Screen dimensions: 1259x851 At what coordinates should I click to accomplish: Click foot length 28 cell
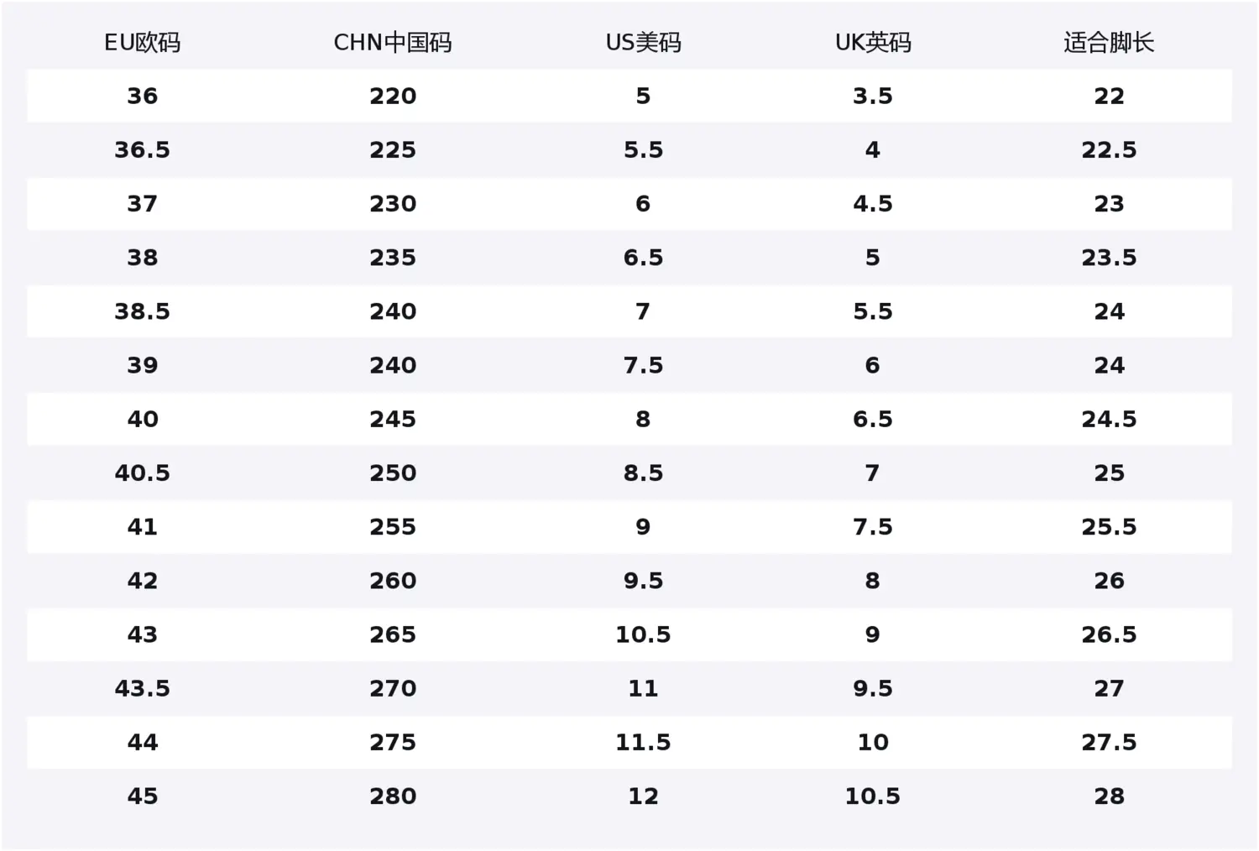coord(1109,796)
